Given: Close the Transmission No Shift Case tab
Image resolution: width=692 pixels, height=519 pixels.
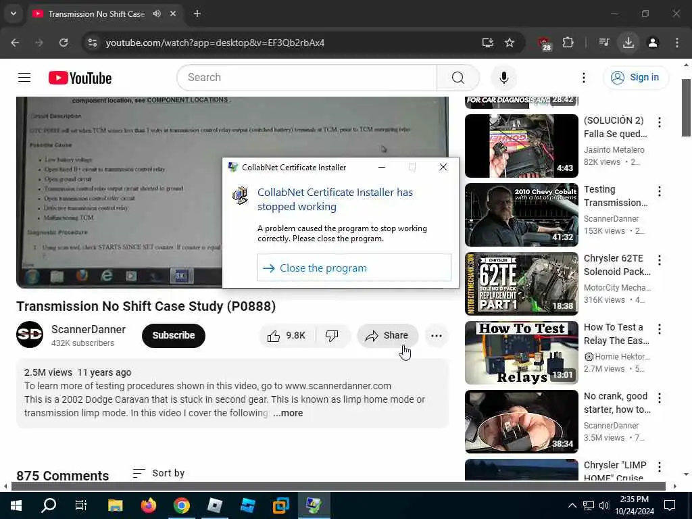Looking at the screenshot, I should [173, 14].
